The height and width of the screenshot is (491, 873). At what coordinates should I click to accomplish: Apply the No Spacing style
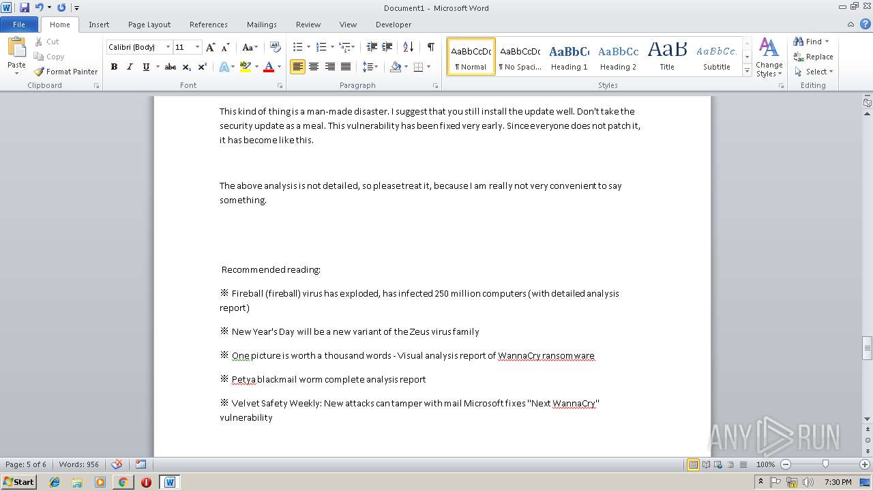pyautogui.click(x=520, y=57)
